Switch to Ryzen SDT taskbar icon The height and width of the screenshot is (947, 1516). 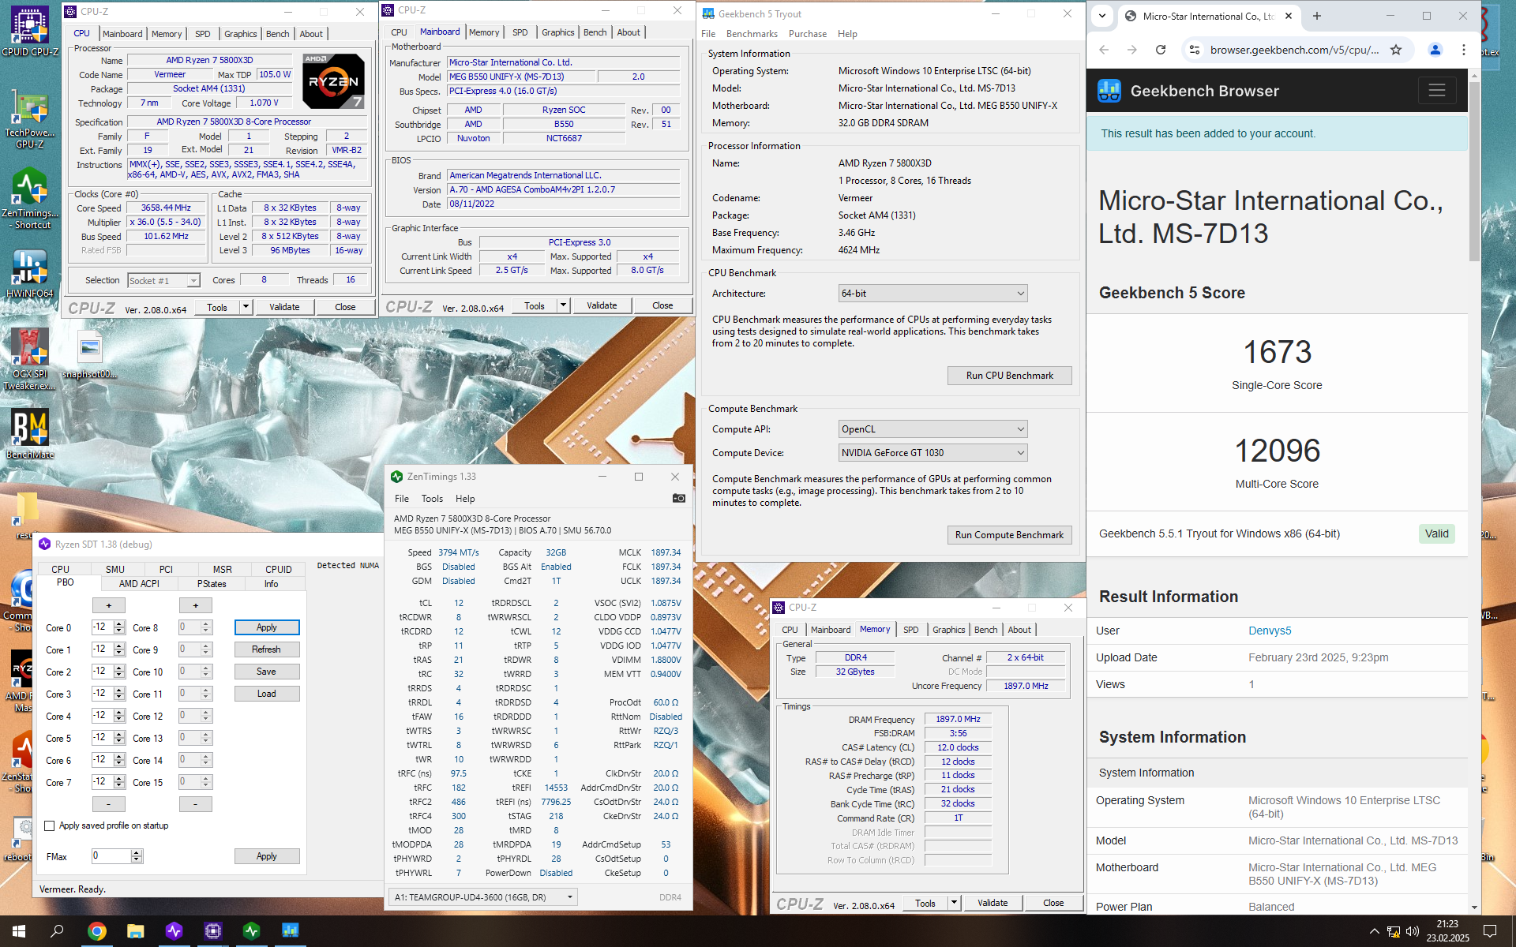point(174,931)
